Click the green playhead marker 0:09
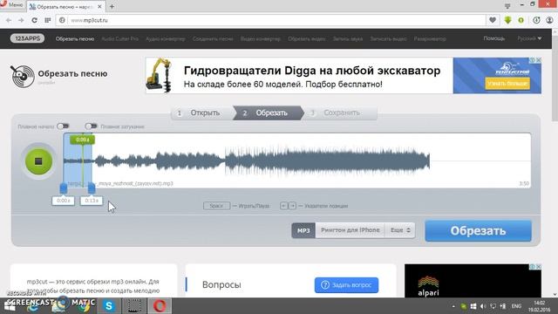This screenshot has width=558, height=314. (x=82, y=140)
